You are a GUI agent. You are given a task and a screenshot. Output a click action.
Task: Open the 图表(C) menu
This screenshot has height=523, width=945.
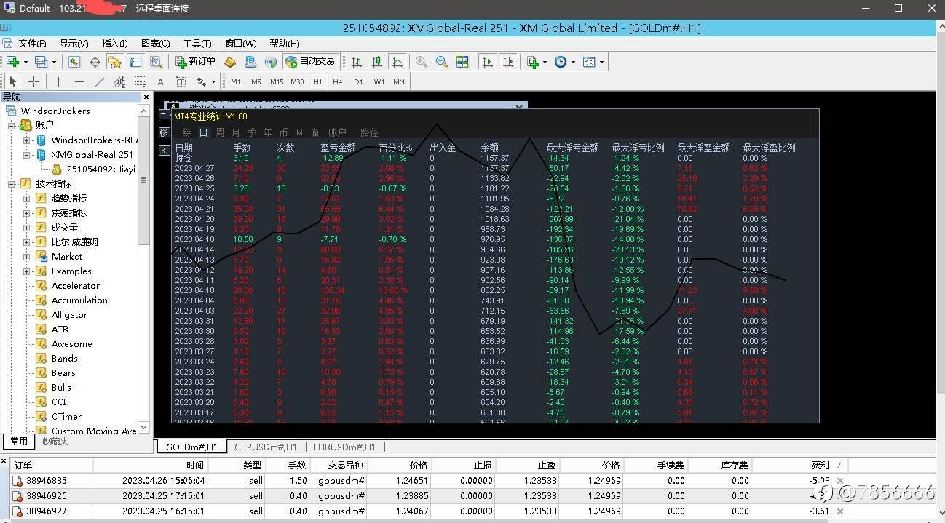[x=155, y=44]
